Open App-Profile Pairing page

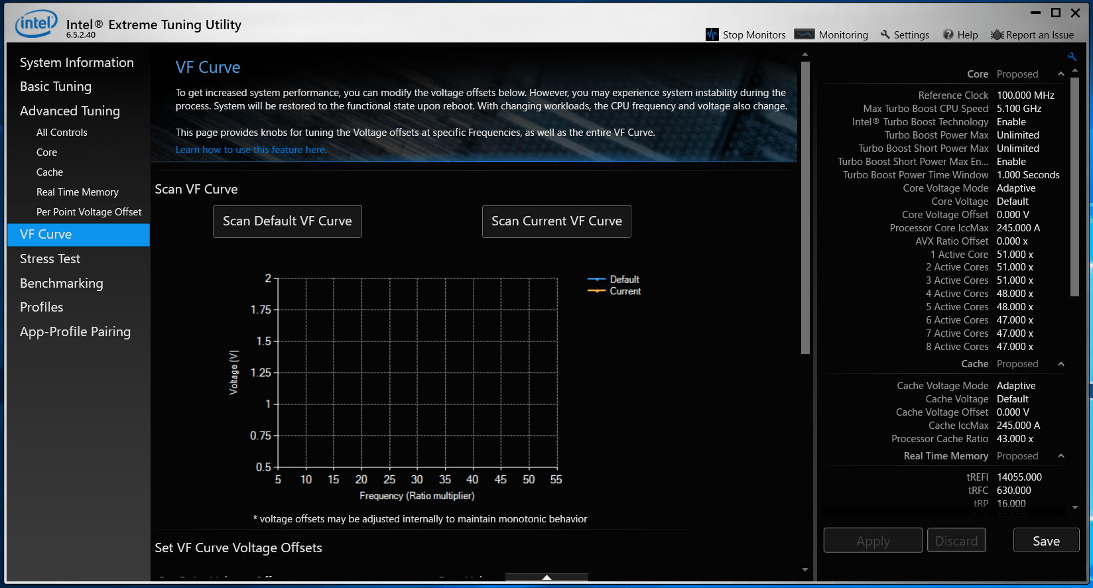click(x=75, y=331)
